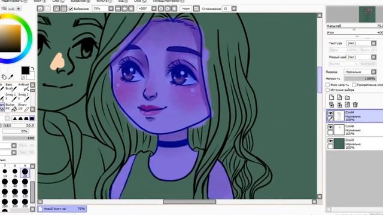Rotate canvas counterclockwise with toolbar icon
This screenshot has width=383, height=215.
(x=161, y=8)
